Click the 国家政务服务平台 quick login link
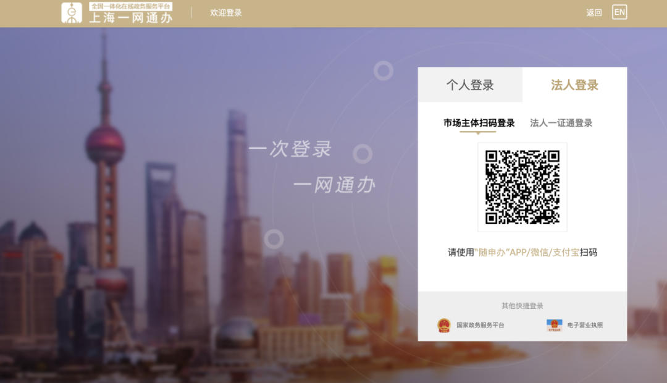The height and width of the screenshot is (383, 667). pos(480,325)
